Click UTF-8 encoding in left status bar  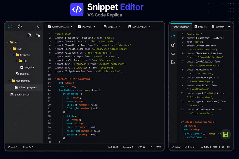[x=141, y=147]
